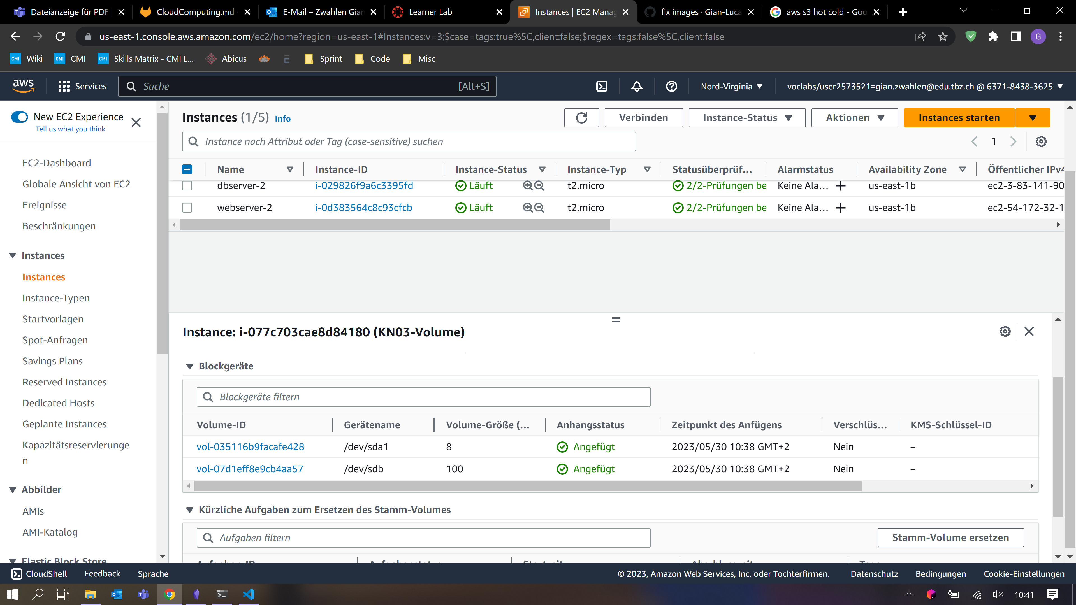Collapse the Blockgeräte section

click(x=190, y=366)
